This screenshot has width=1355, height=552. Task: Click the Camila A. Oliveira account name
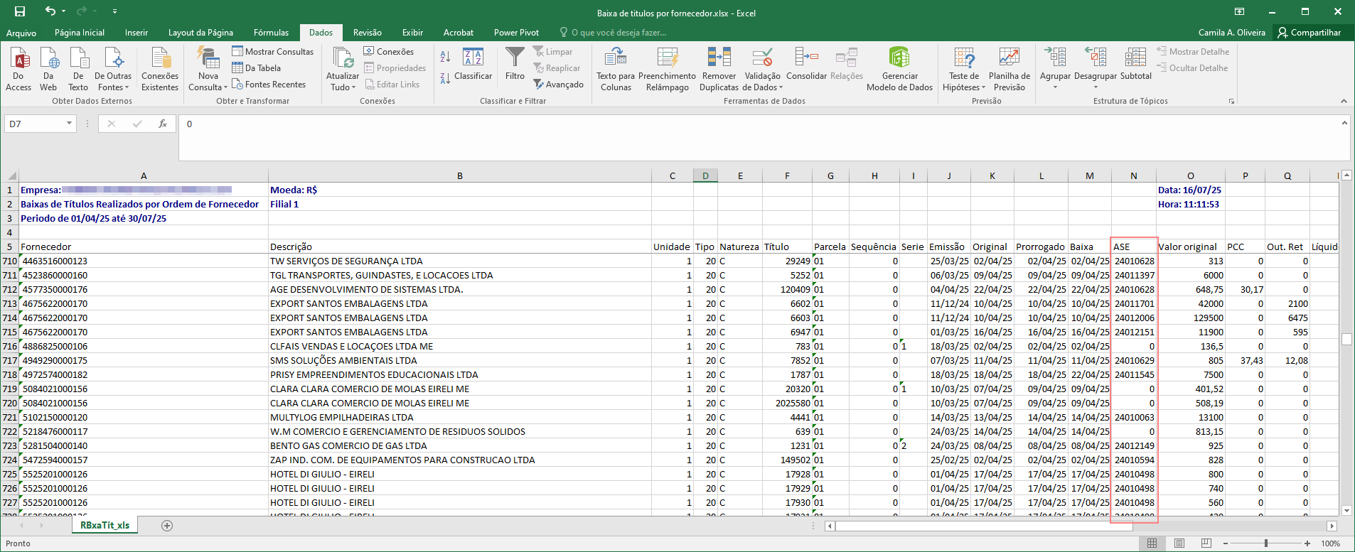(1232, 33)
